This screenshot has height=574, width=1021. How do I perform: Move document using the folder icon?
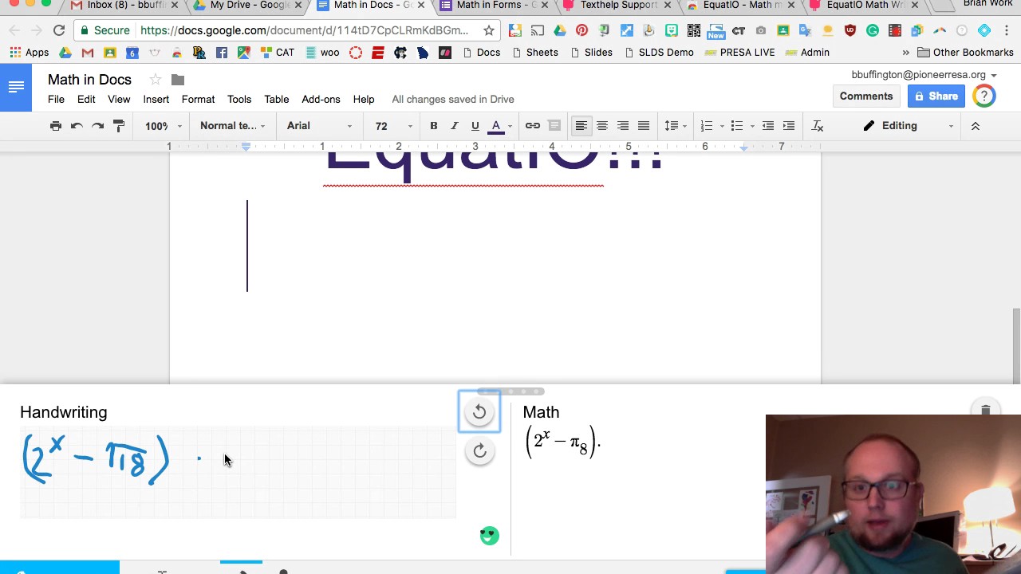click(x=178, y=80)
